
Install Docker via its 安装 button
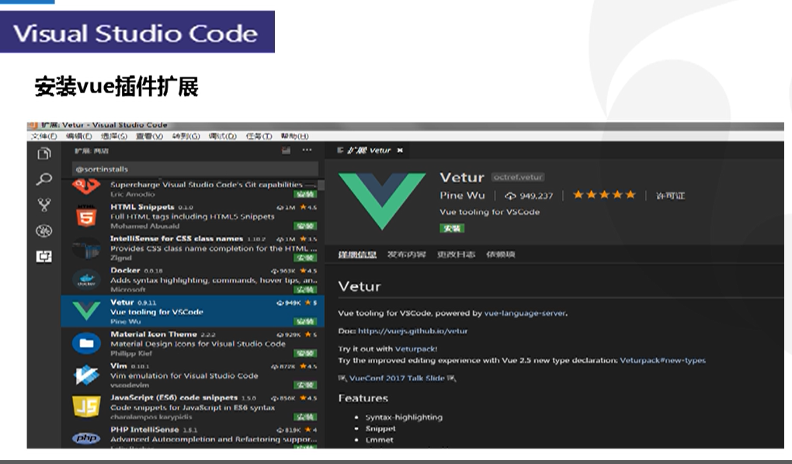[x=305, y=290]
